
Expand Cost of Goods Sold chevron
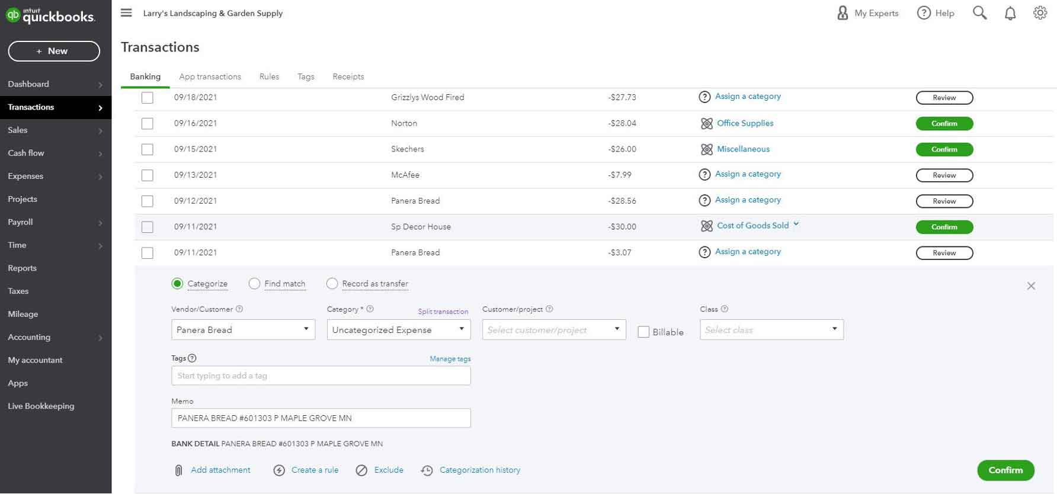(796, 224)
